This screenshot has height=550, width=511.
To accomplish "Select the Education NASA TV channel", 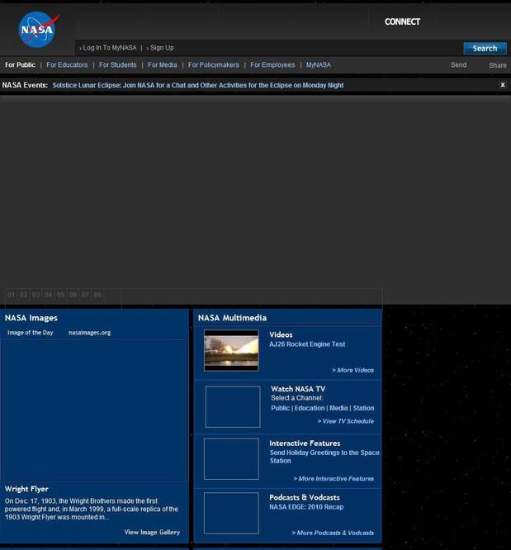I will (310, 408).
